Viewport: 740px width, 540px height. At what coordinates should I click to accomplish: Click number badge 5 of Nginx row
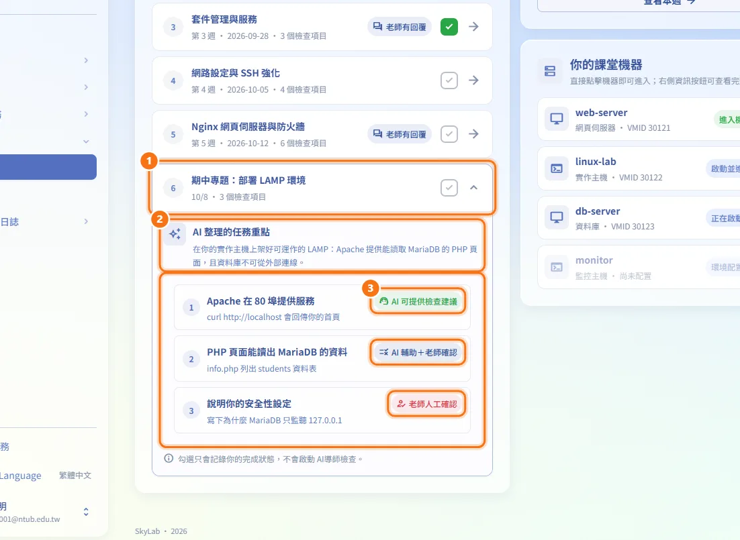[x=173, y=134]
